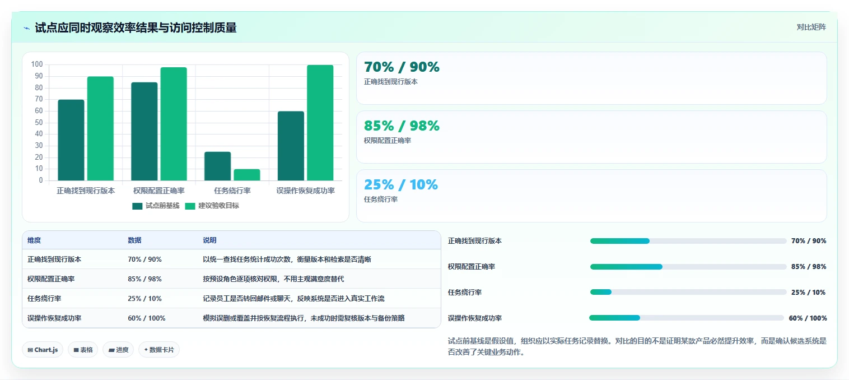This screenshot has width=849, height=380.
Task: Click the target bar for 权限配置正确率
Action: tap(174, 124)
